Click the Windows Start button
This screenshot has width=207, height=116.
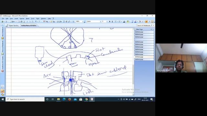pos(3,99)
